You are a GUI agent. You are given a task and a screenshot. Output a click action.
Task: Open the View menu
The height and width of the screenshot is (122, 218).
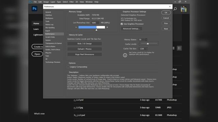82,2
